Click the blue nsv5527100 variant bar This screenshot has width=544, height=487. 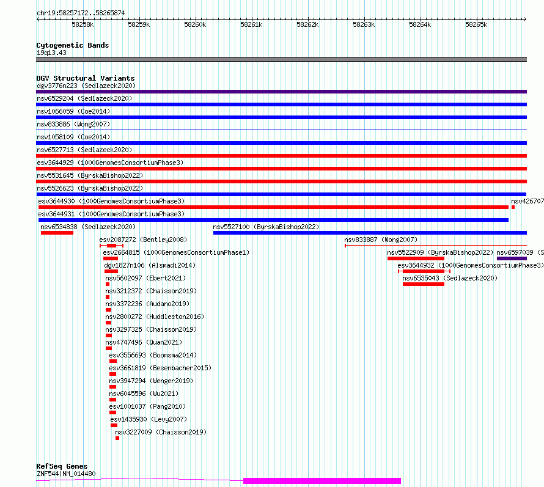point(370,233)
